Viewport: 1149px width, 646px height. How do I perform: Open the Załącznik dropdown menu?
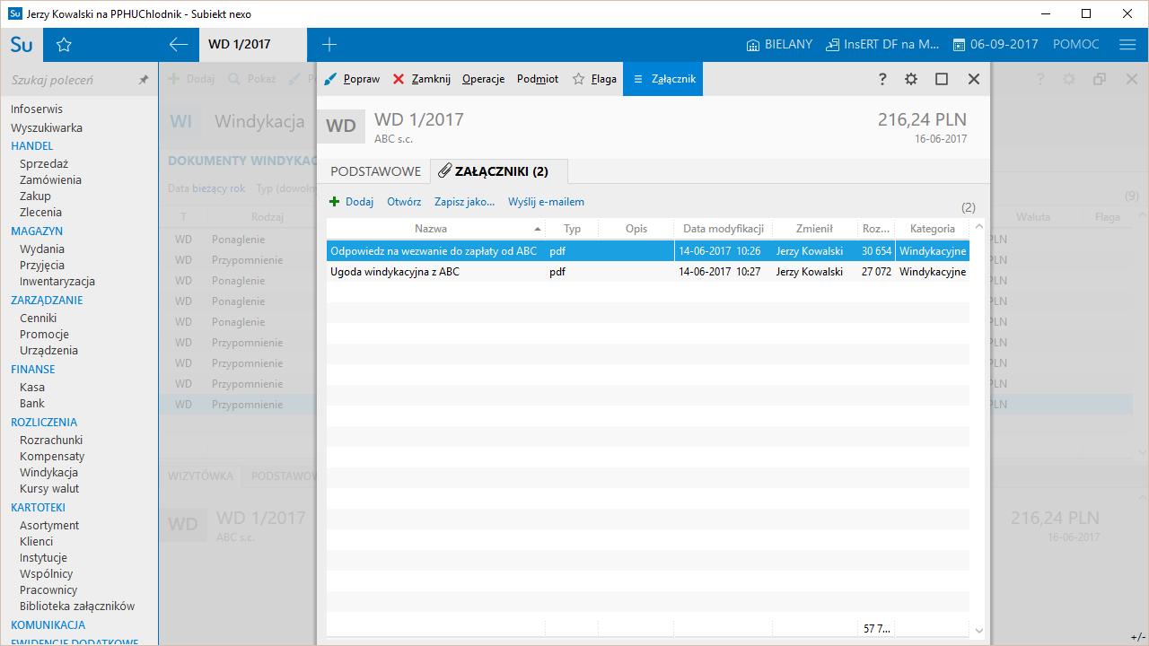pos(663,79)
